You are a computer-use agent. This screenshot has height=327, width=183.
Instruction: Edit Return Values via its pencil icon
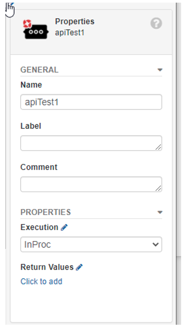point(79,267)
